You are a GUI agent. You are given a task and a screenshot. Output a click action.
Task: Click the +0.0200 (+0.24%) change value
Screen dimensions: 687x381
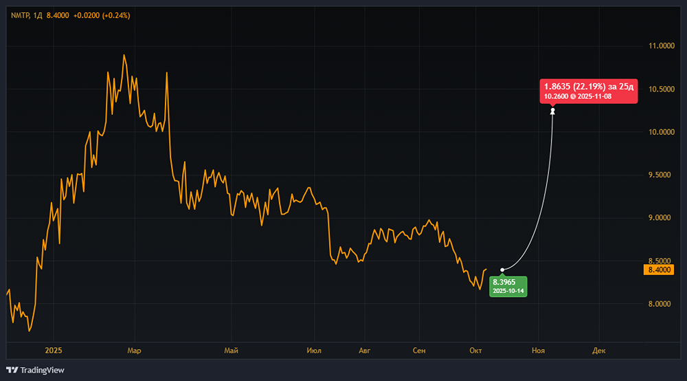point(102,15)
